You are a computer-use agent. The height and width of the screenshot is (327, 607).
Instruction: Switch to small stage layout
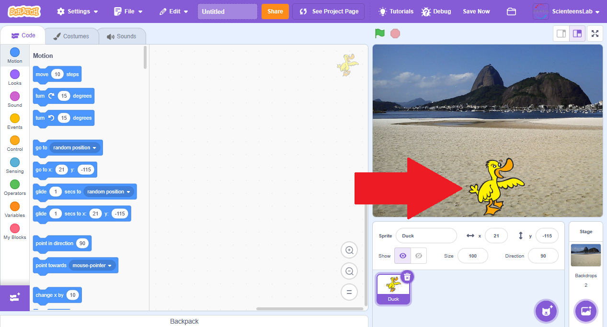pyautogui.click(x=561, y=34)
